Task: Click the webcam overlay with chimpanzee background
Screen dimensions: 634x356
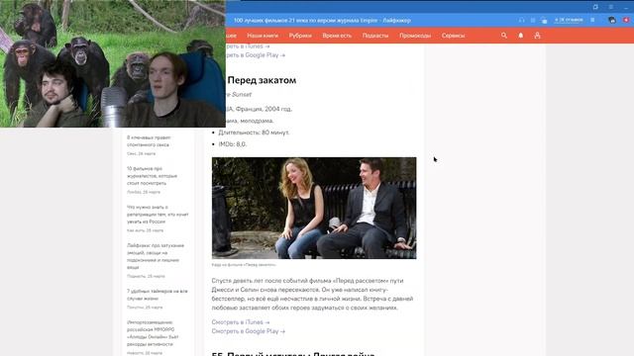Action: (112, 63)
